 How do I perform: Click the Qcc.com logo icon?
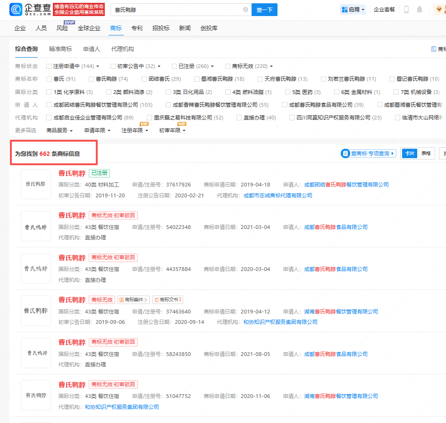click(16, 9)
